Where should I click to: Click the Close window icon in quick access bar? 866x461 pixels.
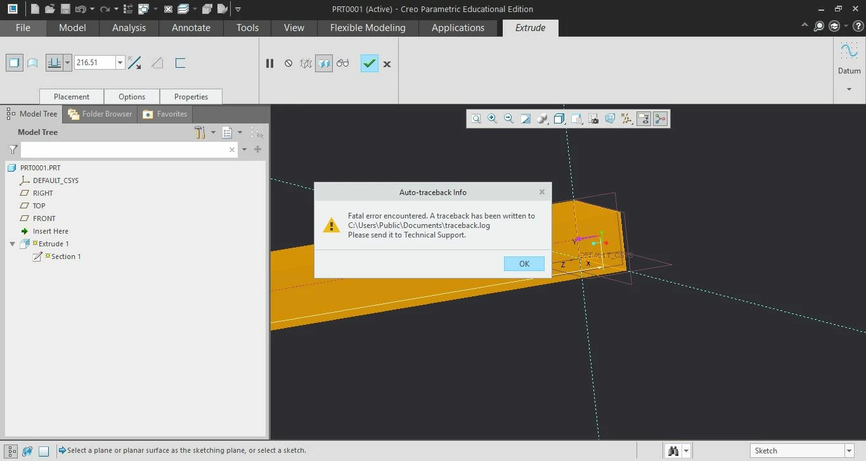click(x=168, y=9)
